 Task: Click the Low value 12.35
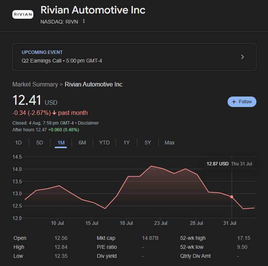click(61, 256)
